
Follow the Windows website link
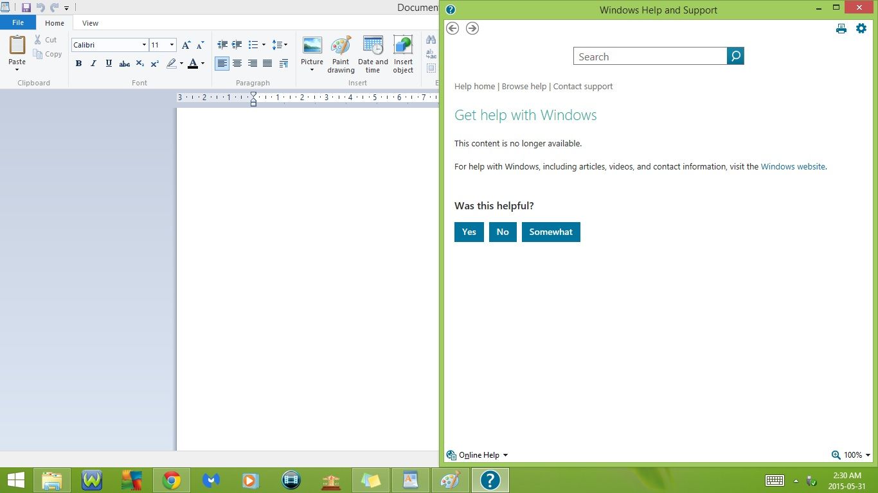click(x=793, y=166)
